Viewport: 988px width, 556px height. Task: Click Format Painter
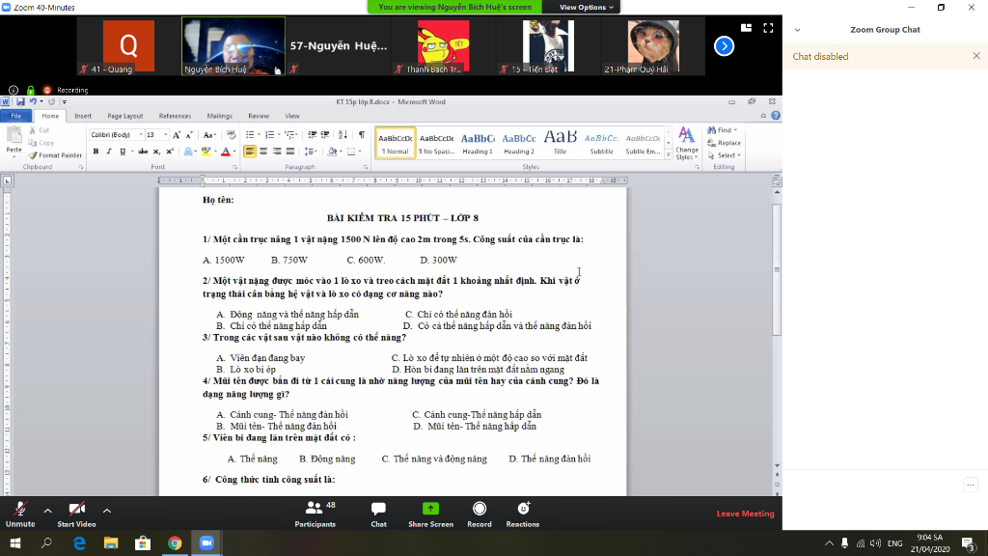55,155
